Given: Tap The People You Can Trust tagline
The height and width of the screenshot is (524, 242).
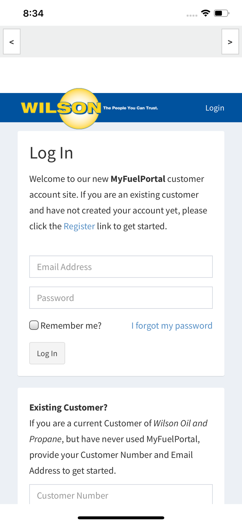Looking at the screenshot, I should 130,108.
